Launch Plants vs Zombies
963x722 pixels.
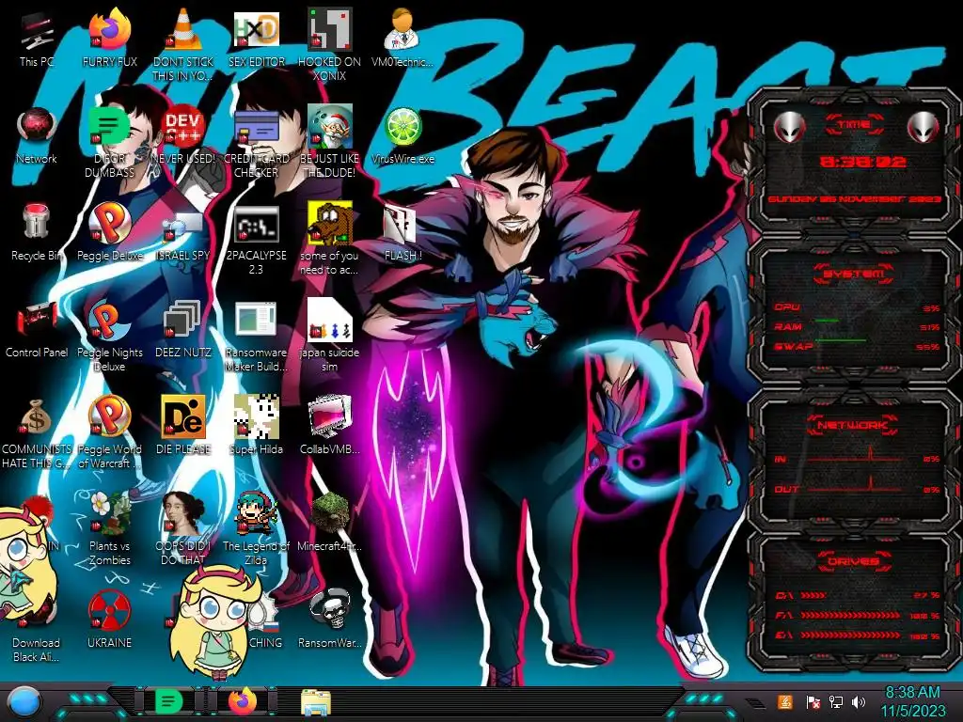click(x=109, y=531)
